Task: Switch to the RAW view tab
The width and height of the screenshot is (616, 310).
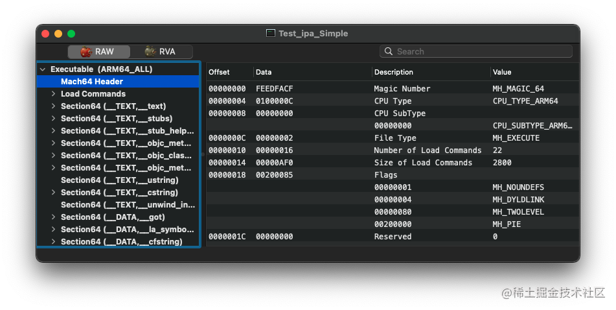Action: [x=98, y=51]
